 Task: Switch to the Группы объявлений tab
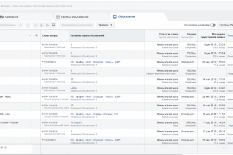pos(74,17)
